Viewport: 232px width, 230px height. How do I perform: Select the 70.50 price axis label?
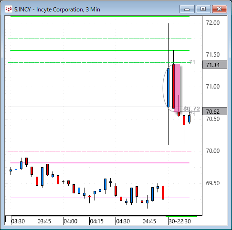213,119
